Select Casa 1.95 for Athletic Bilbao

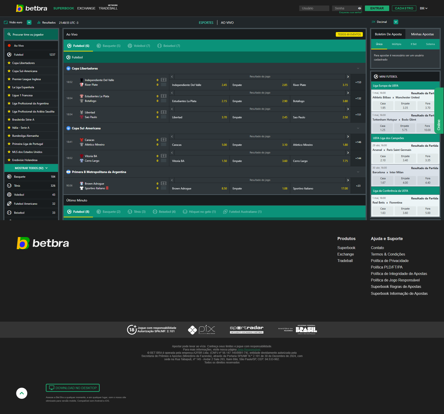[x=383, y=106]
